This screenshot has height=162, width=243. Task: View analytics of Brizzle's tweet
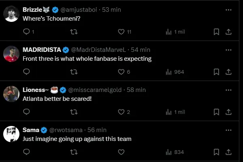[x=169, y=32]
